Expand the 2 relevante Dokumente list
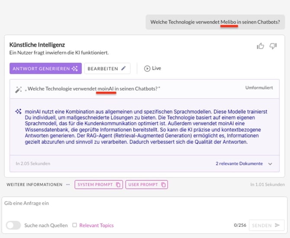Image resolution: width=290 pixels, height=238 pixels. [x=270, y=164]
